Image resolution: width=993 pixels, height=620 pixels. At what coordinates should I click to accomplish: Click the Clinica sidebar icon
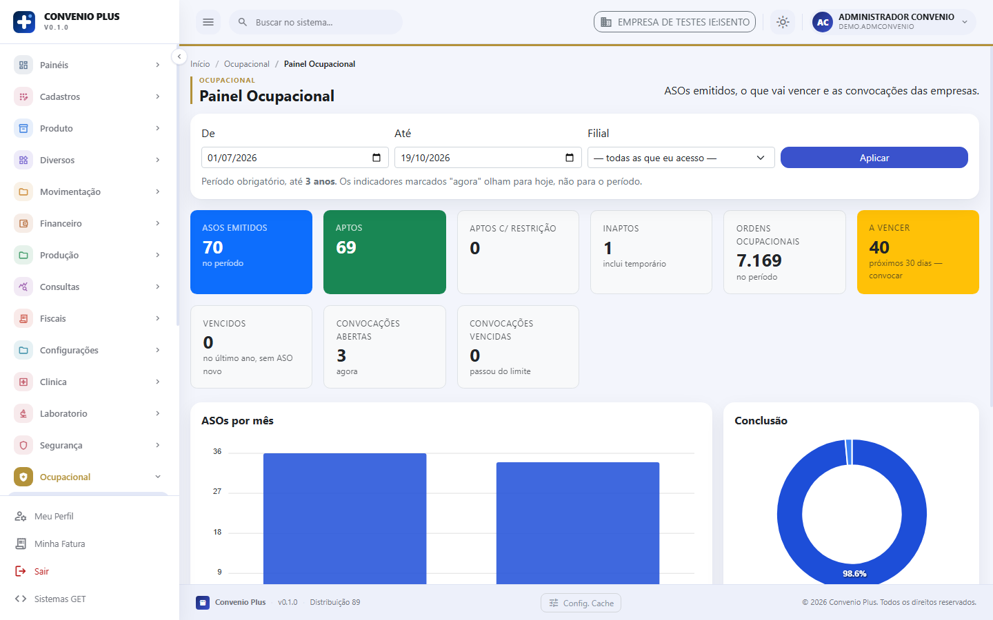click(23, 382)
